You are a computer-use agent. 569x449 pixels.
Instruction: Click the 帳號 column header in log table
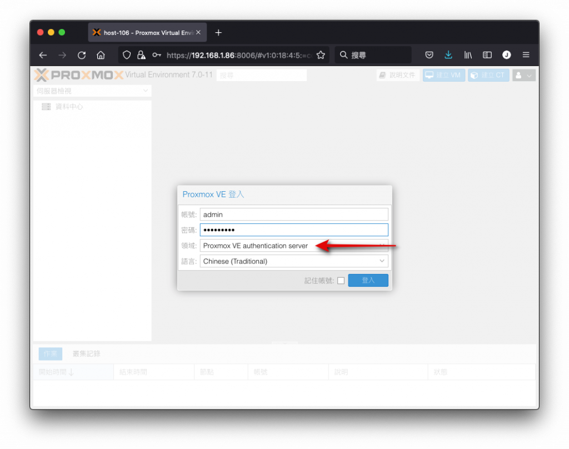coord(288,372)
